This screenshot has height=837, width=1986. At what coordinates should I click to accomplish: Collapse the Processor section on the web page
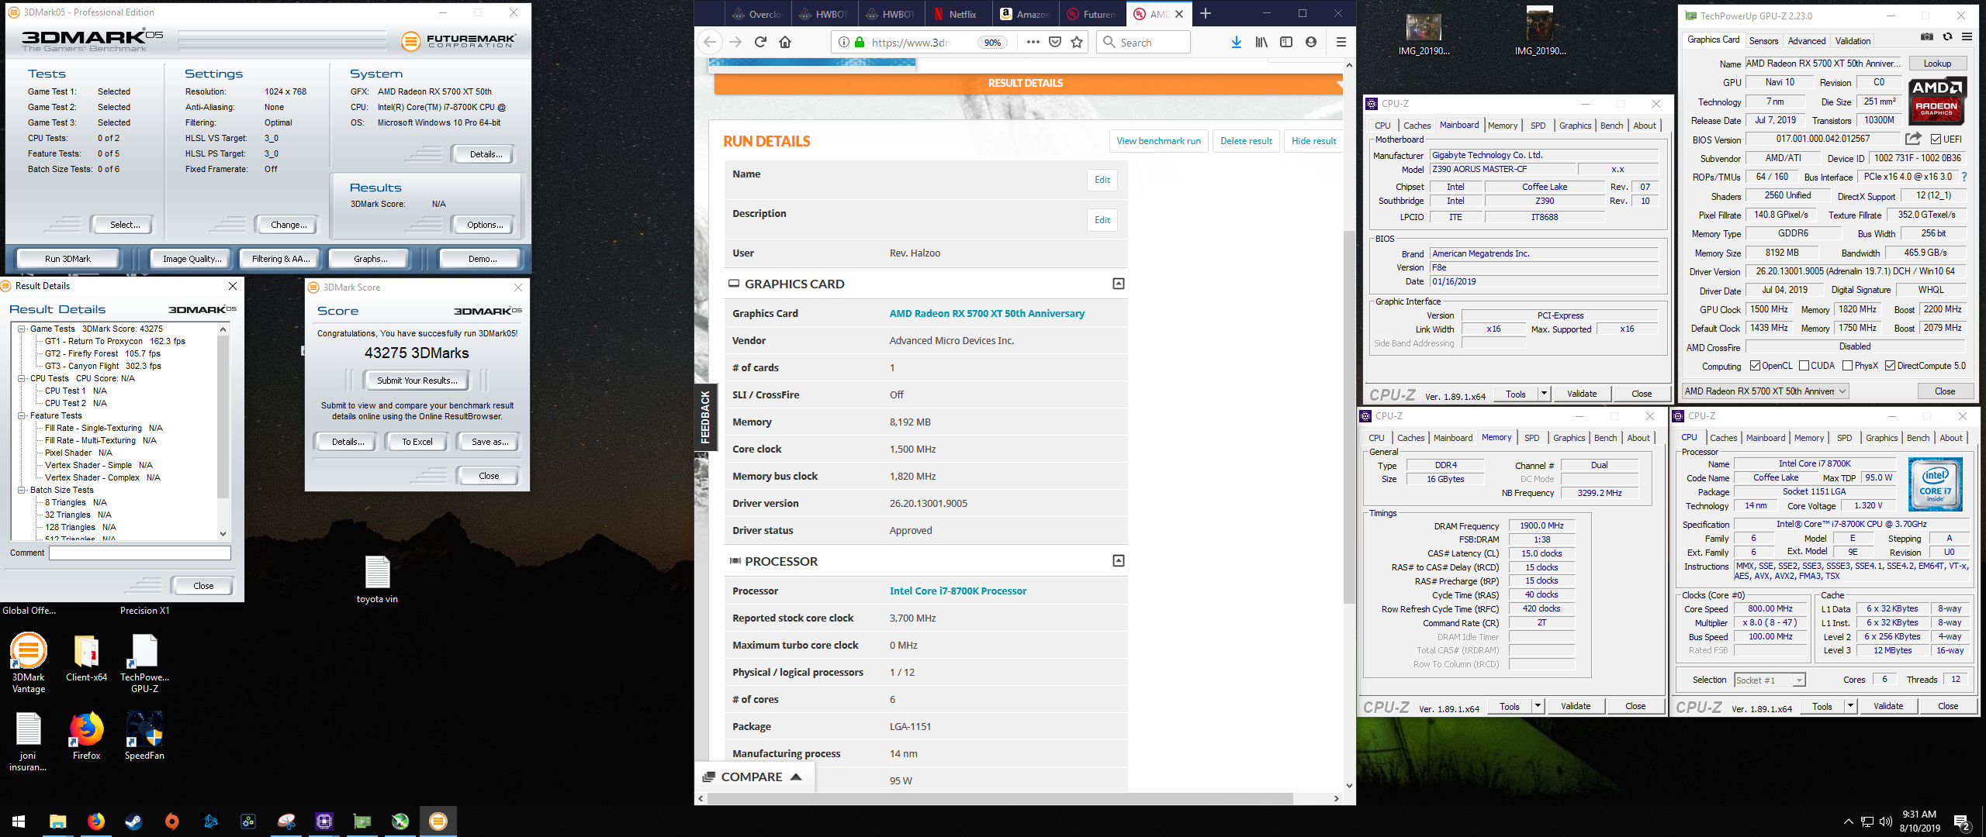point(1118,560)
